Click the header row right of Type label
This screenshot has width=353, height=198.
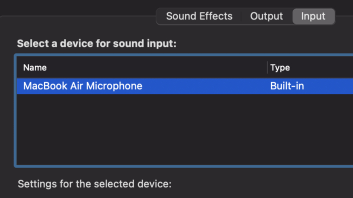[322, 68]
